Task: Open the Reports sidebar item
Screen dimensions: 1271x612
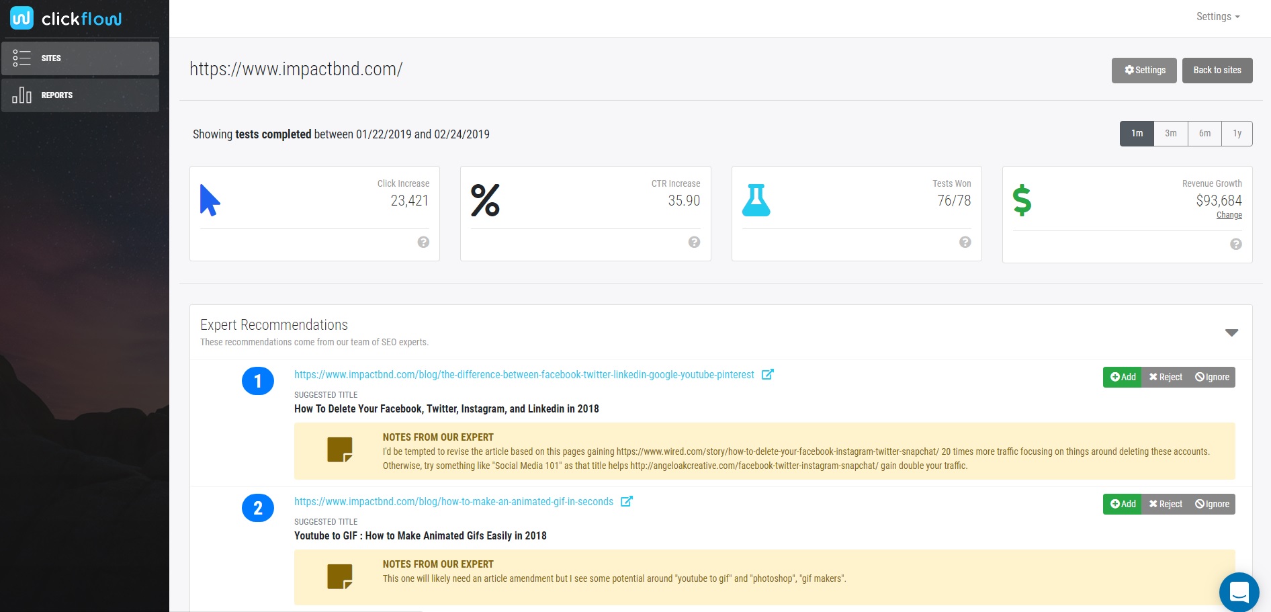Action: click(80, 95)
